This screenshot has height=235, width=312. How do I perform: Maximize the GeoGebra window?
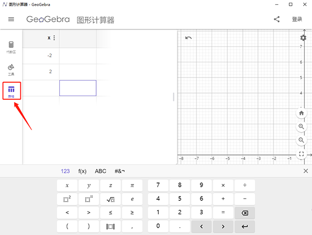point(291,4)
